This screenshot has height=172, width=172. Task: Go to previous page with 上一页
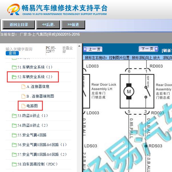[93, 49]
